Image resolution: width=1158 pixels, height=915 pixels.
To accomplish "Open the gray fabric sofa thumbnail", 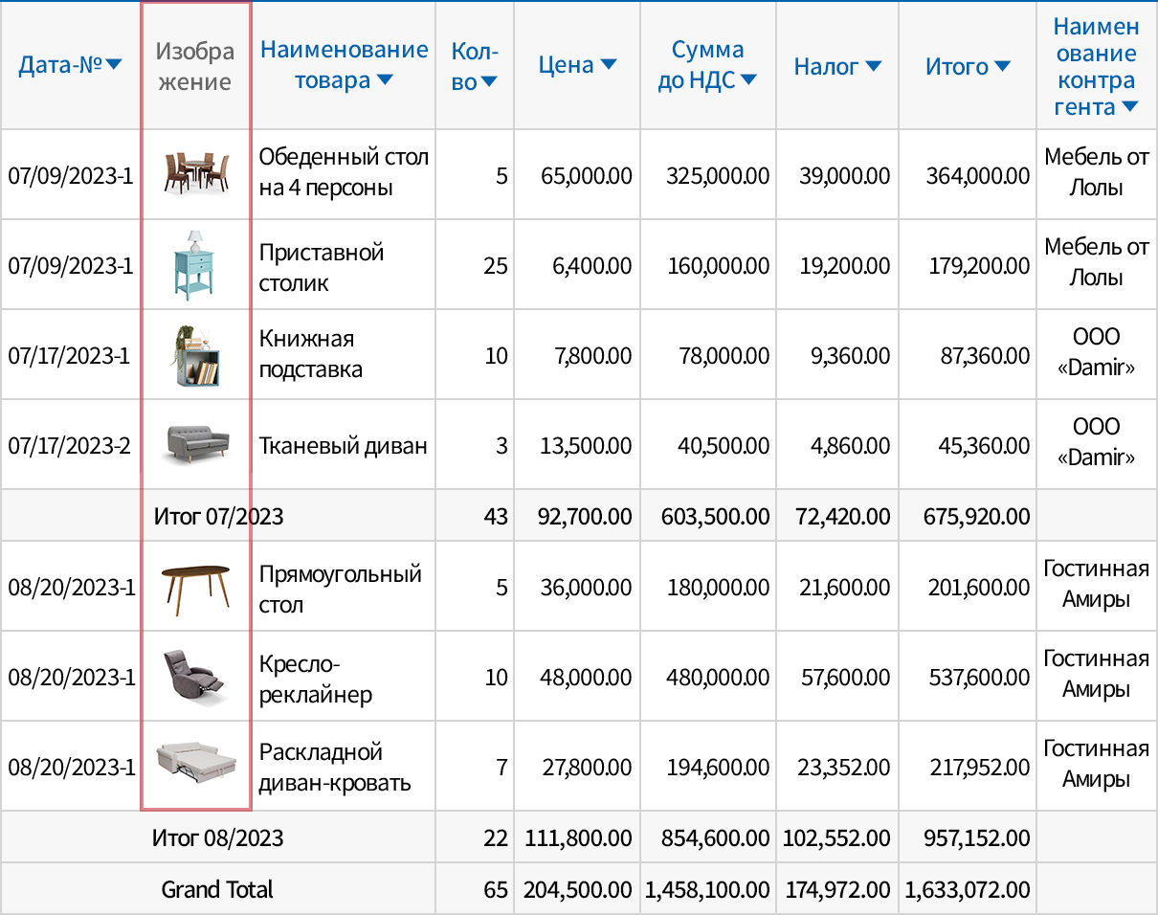I will (x=195, y=445).
